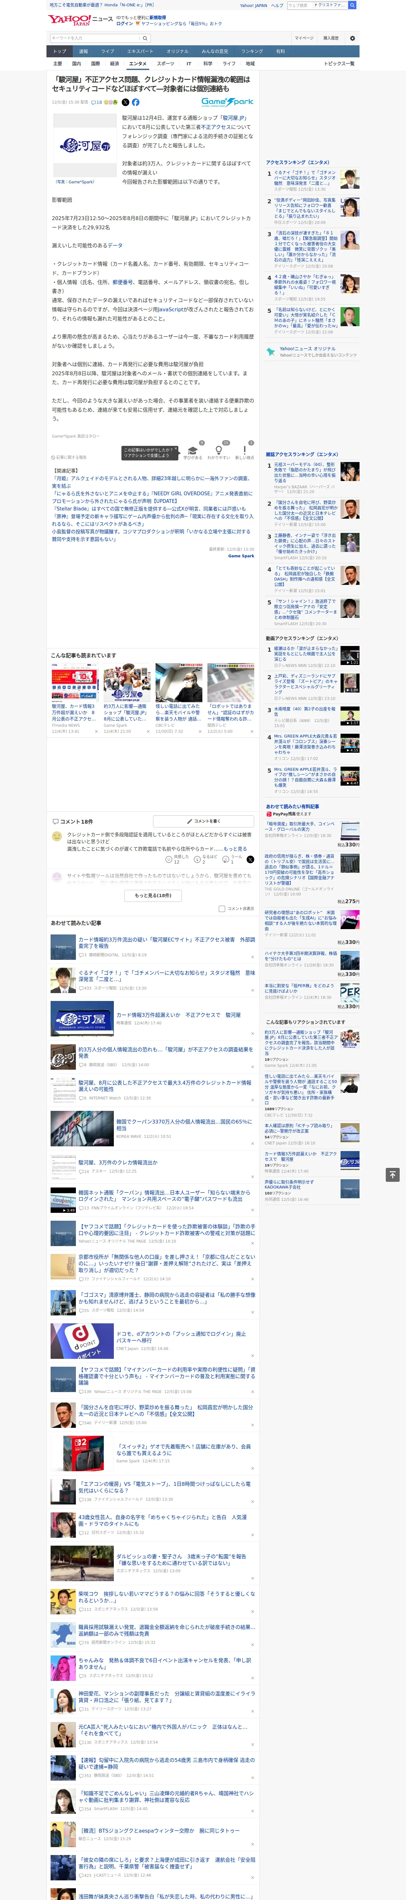Dismiss the ドコモ dアカウント recommended article
This screenshot has height=1900, width=406.
[x=253, y=1356]
